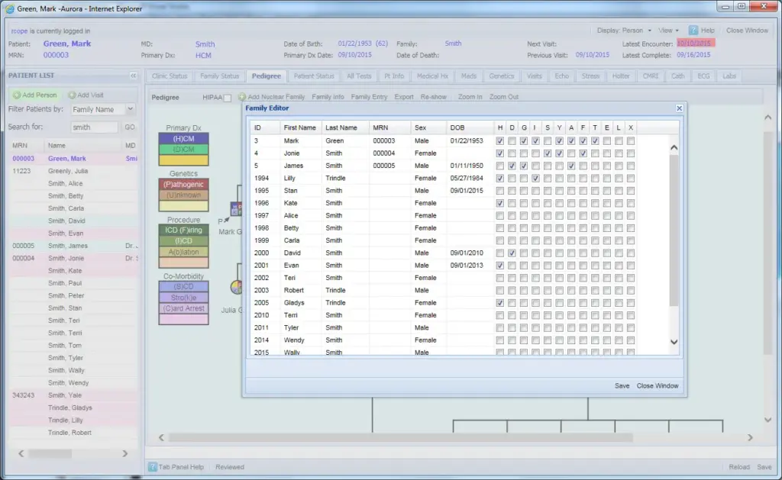Open the Labs tab
Screen dimensions: 782x480
pos(729,76)
